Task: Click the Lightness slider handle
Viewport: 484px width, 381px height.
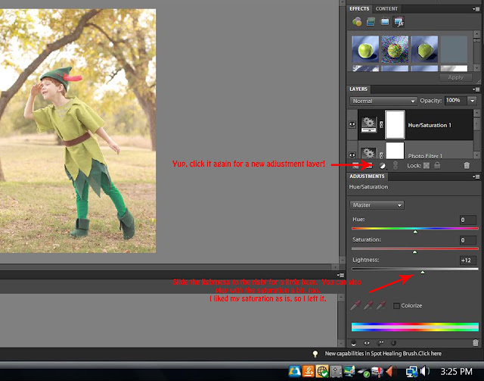Action: point(423,272)
